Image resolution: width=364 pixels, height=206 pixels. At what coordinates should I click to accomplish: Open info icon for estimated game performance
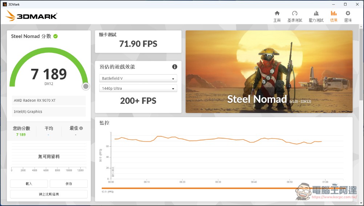[175, 67]
